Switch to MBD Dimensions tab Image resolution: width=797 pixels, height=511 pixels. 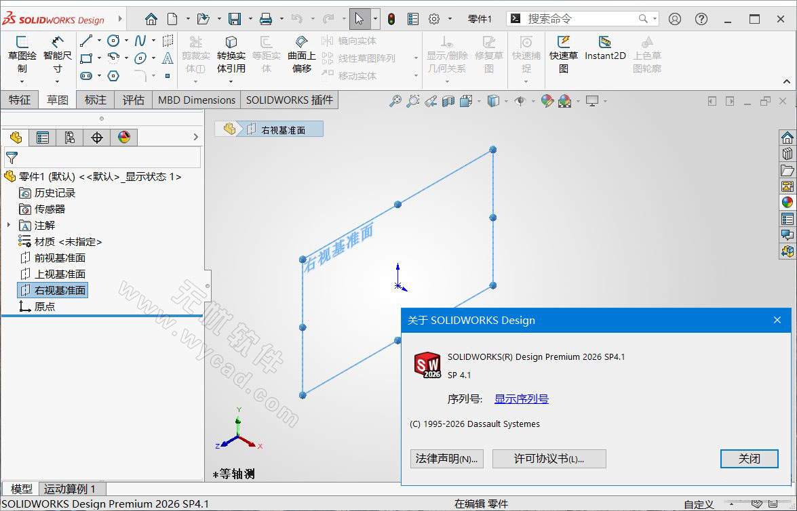click(197, 100)
